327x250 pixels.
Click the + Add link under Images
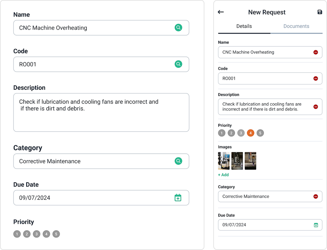click(x=223, y=175)
